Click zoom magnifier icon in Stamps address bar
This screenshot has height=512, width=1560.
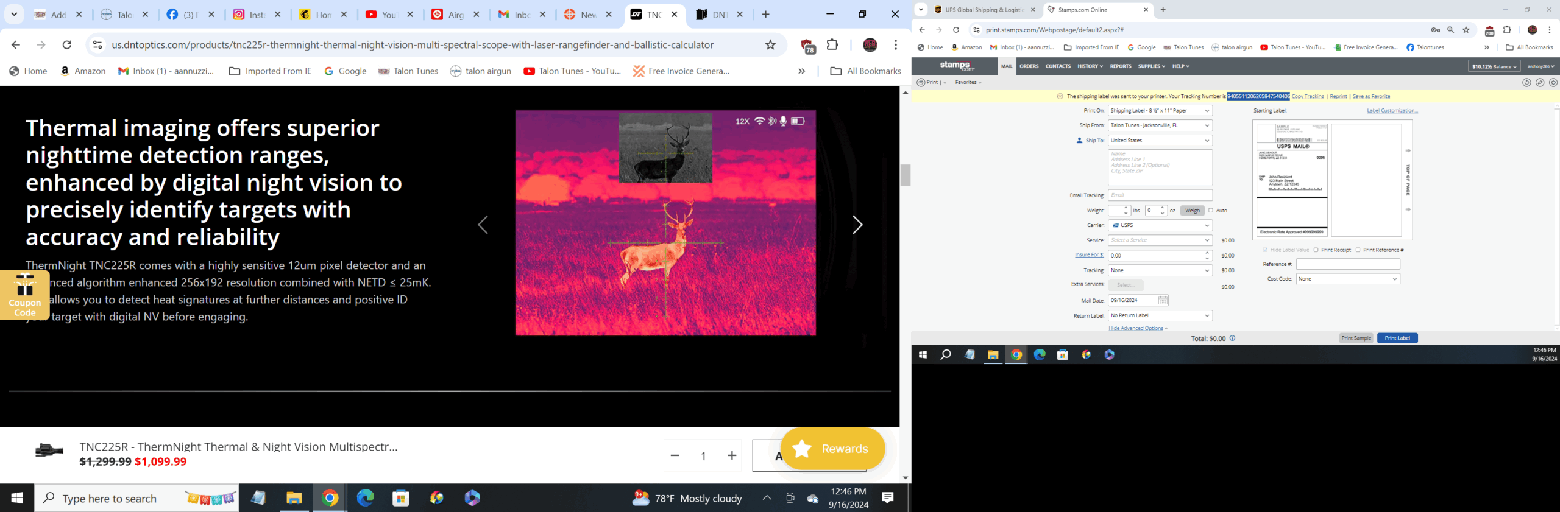(x=1450, y=30)
